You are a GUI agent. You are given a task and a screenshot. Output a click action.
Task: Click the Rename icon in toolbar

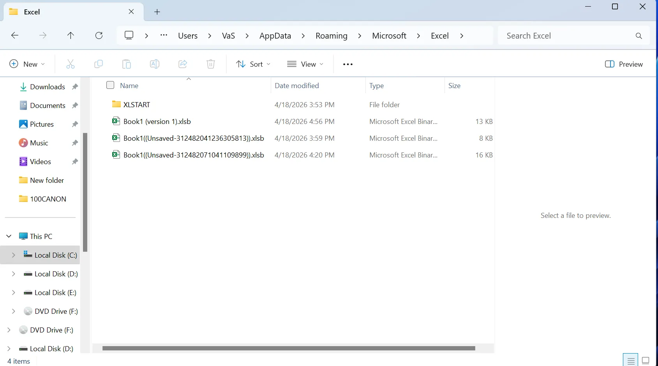point(155,64)
